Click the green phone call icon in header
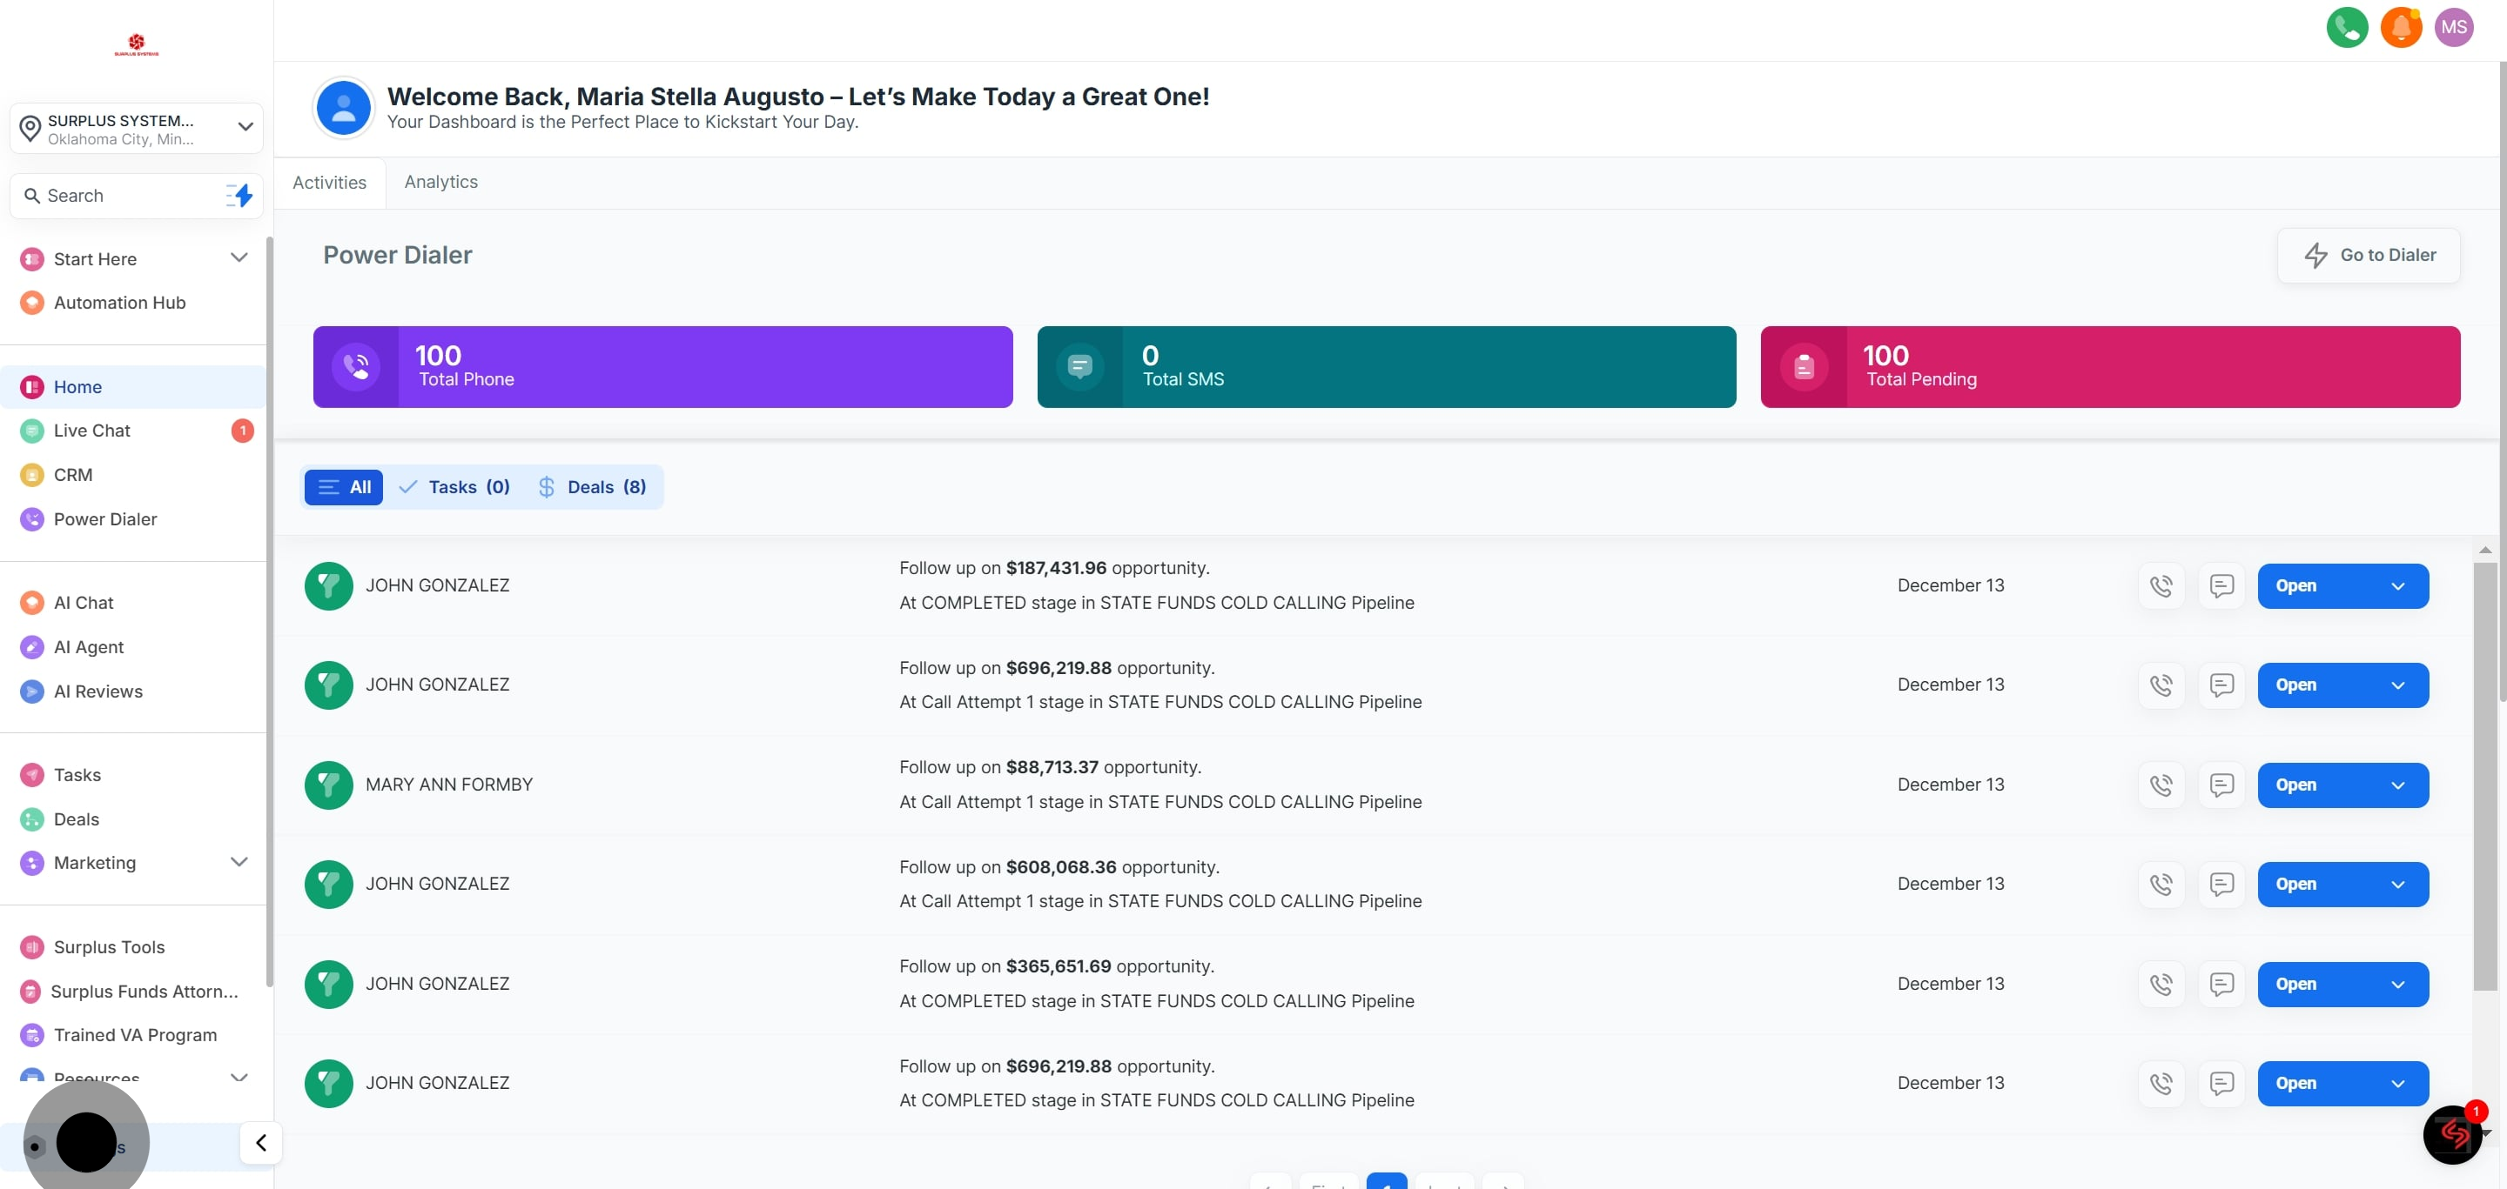Screen dimensions: 2507x1189 pyautogui.click(x=2347, y=27)
